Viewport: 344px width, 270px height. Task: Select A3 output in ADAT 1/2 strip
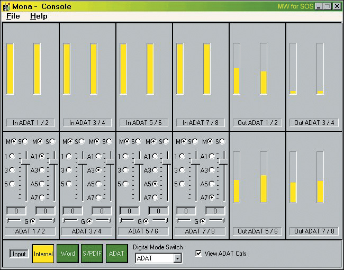(41, 170)
